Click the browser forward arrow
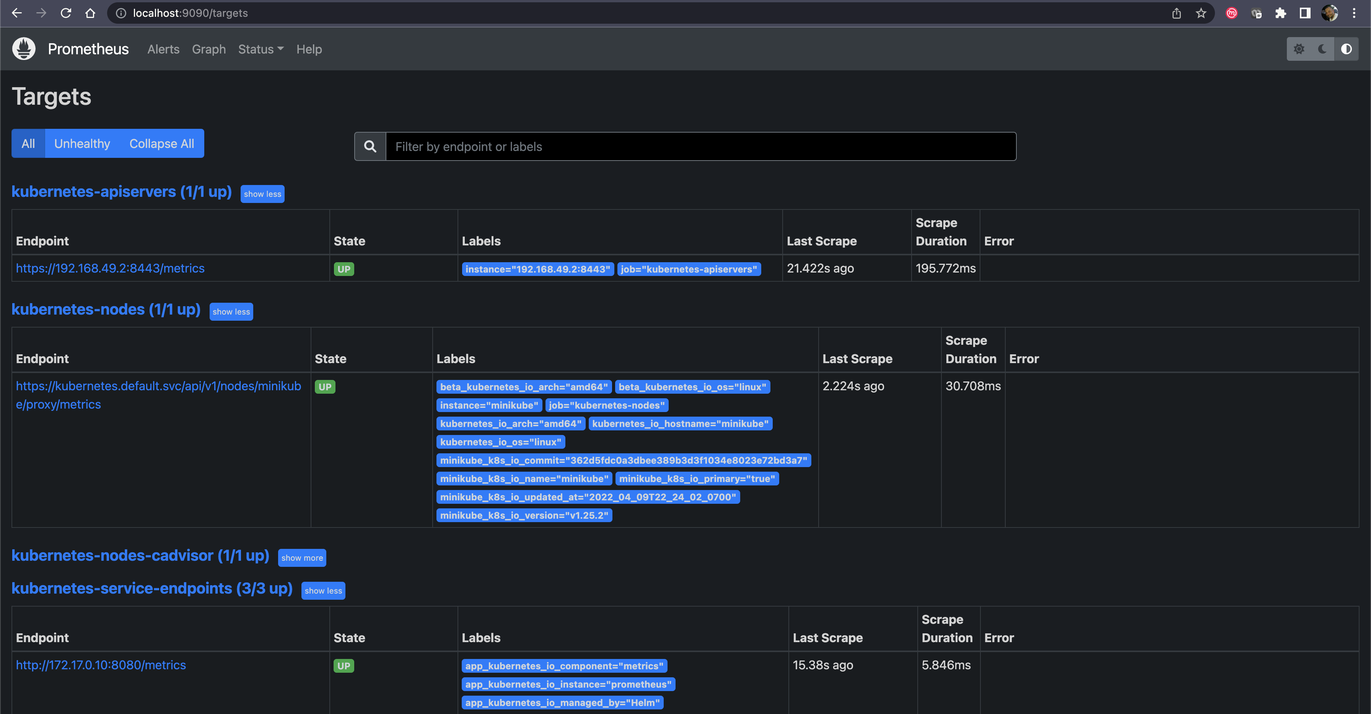 coord(41,13)
